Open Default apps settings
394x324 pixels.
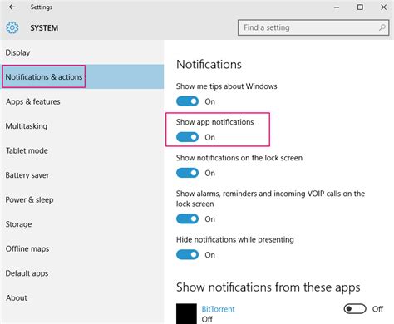coord(82,273)
